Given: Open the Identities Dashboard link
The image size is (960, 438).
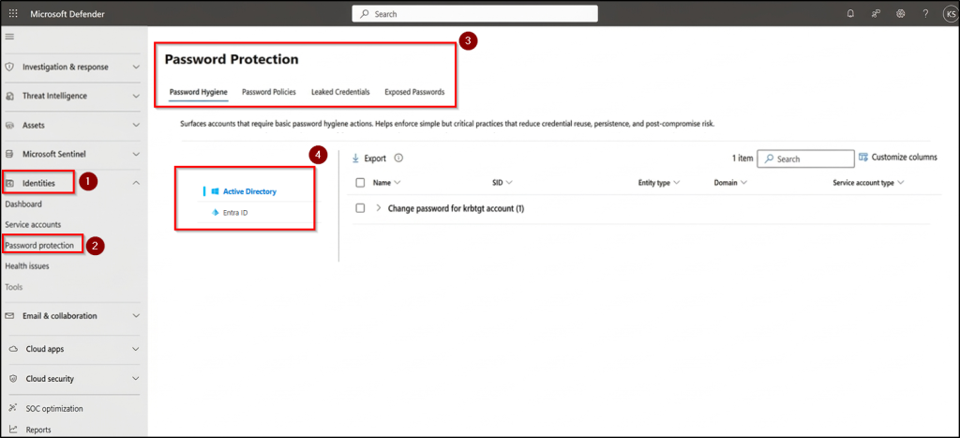Looking at the screenshot, I should [23, 204].
